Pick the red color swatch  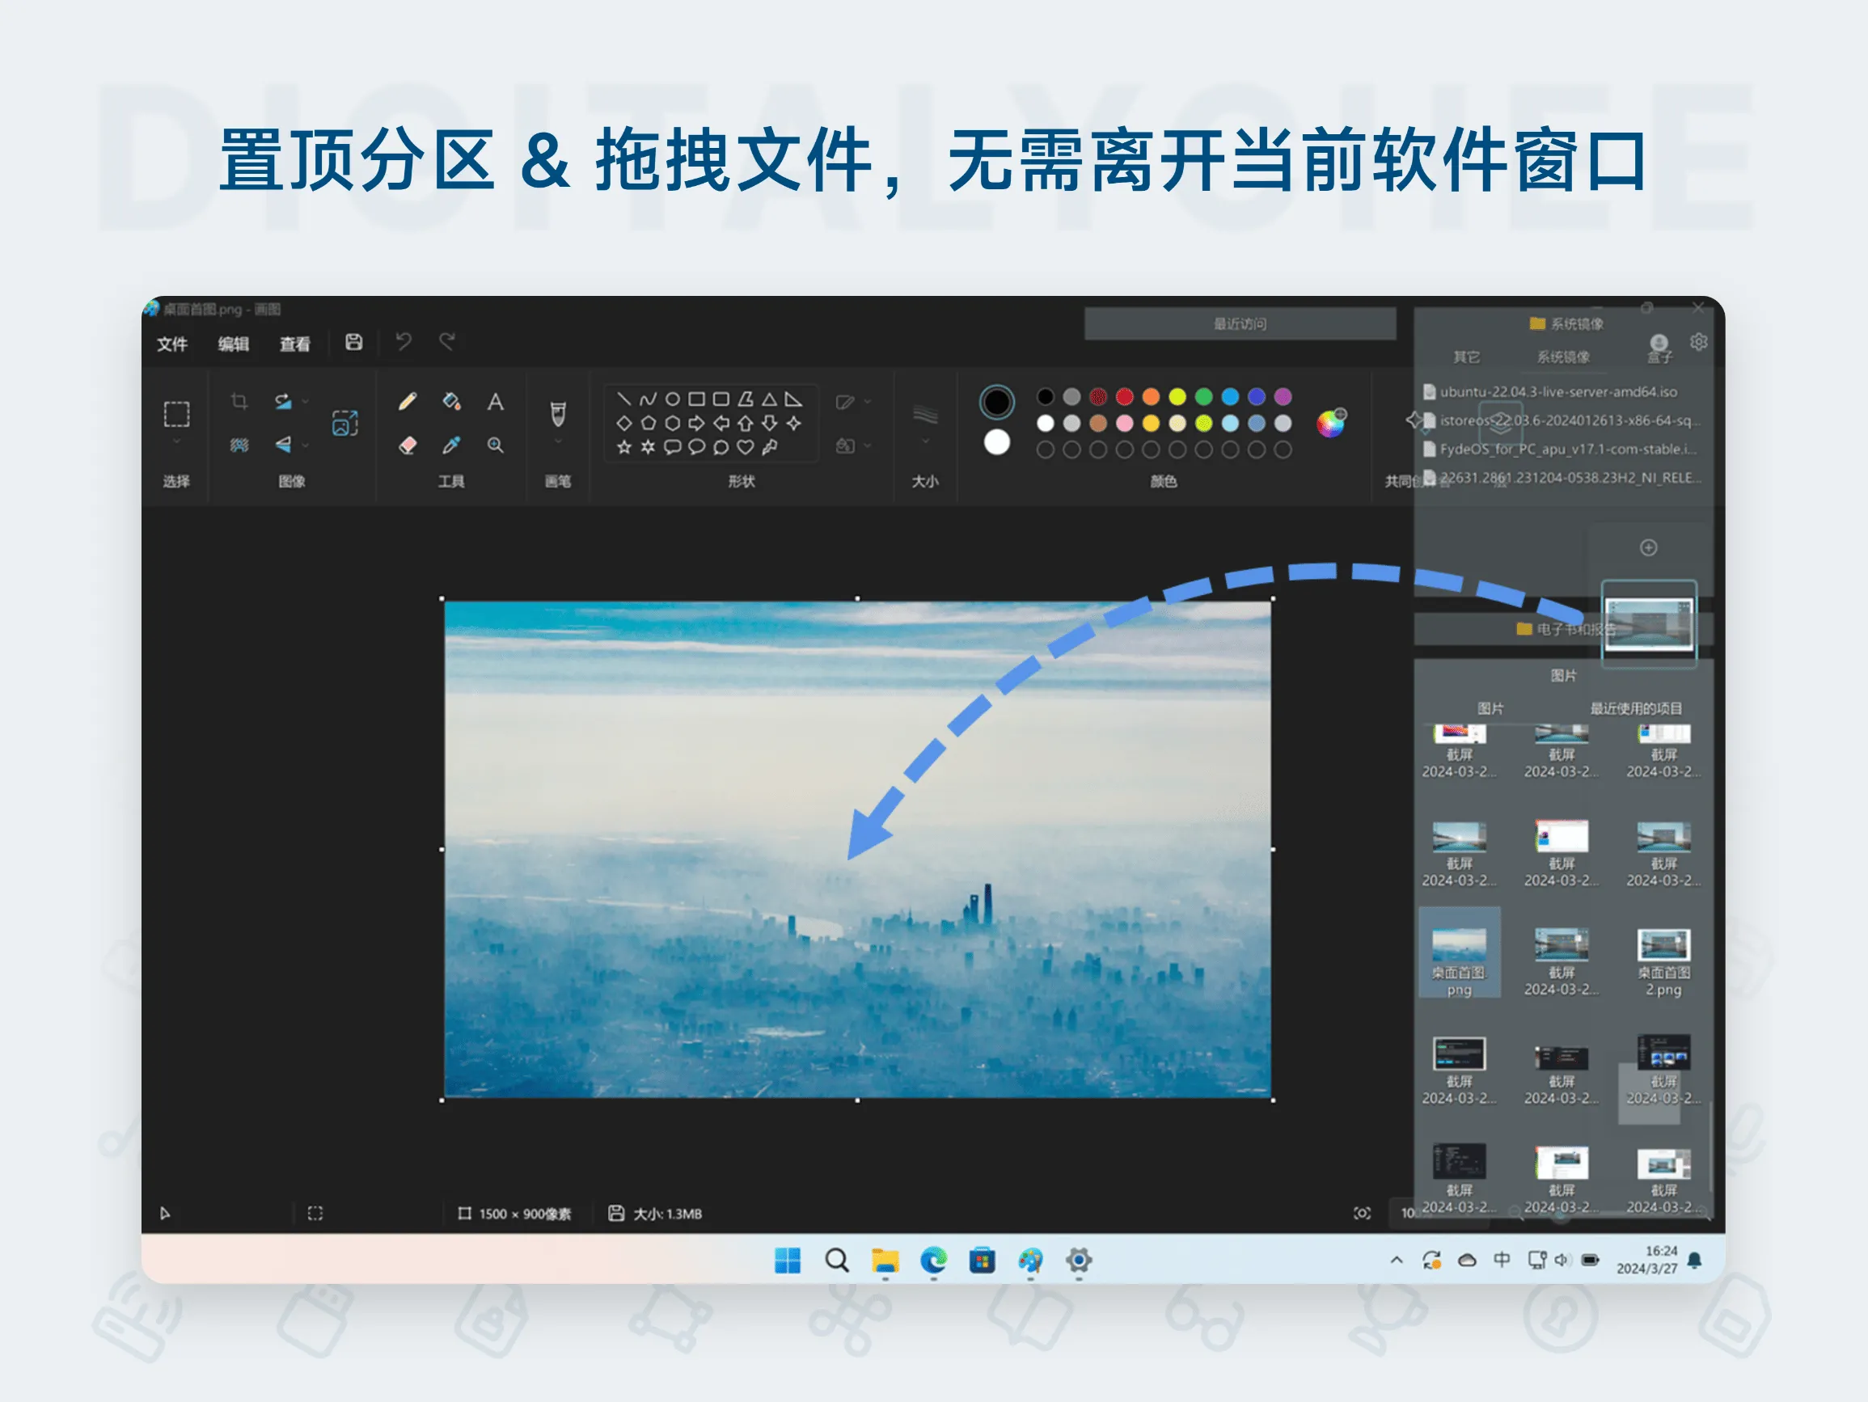click(1124, 397)
